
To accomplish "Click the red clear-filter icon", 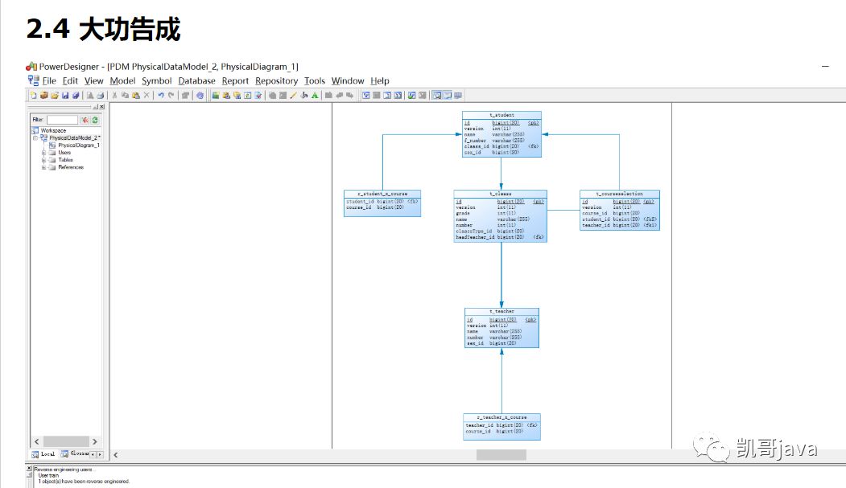I will pos(85,120).
